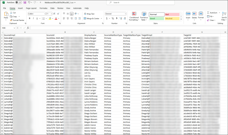
Task: Apply red Font Color swatch
Action: (x=56, y=18)
